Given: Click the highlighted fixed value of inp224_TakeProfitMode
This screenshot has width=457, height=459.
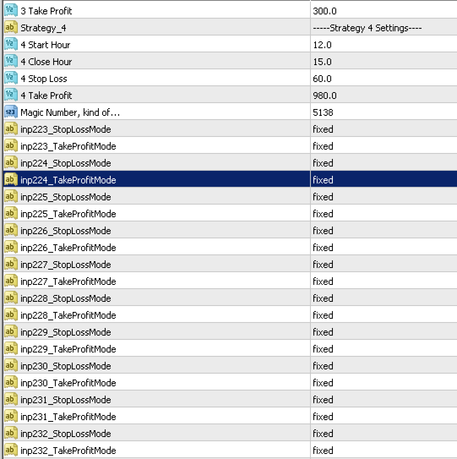Looking at the screenshot, I should coord(323,180).
